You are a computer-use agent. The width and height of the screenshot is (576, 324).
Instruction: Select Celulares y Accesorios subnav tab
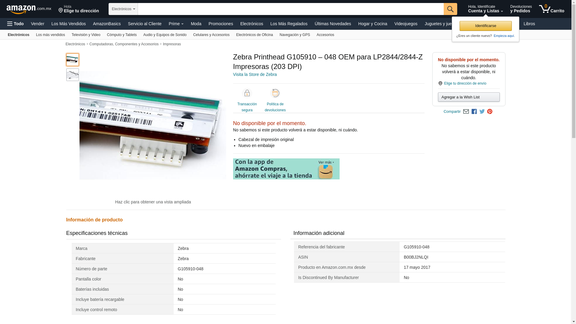pyautogui.click(x=211, y=35)
